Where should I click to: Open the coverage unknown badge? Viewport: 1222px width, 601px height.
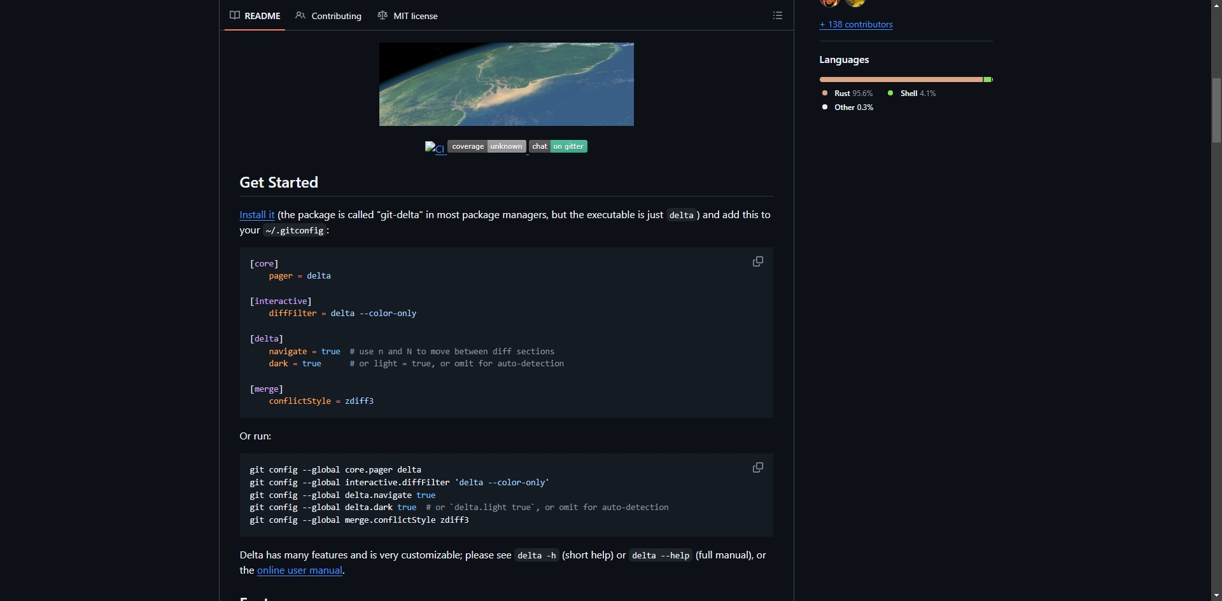click(487, 146)
